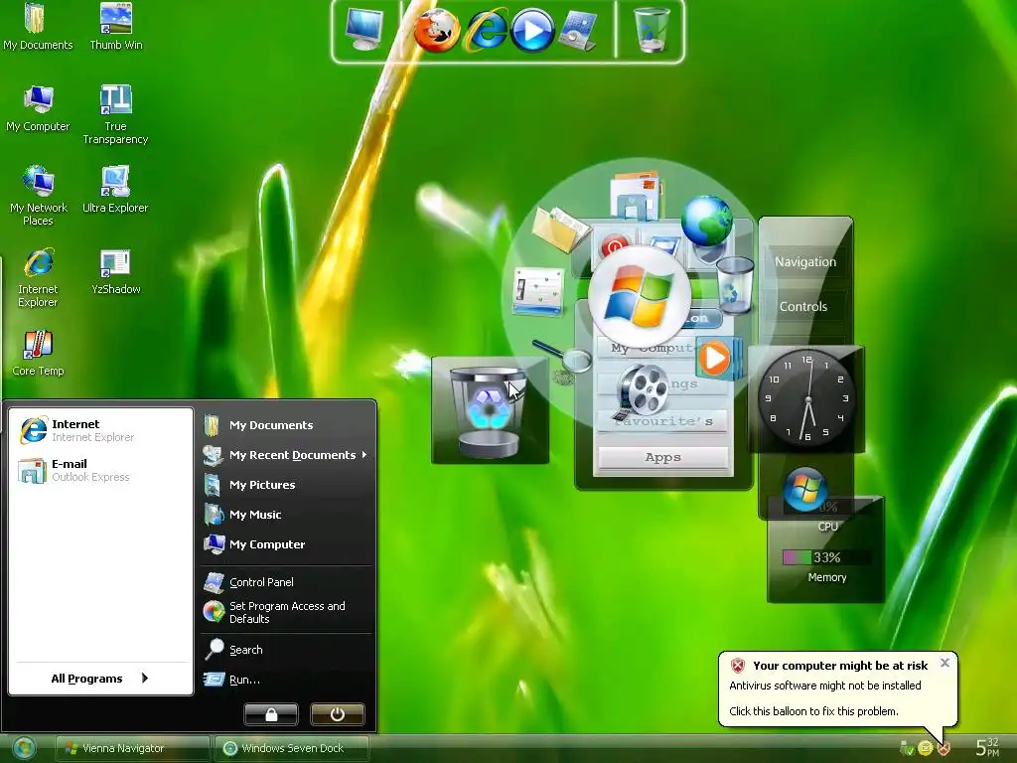
Task: Click the power button in Start menu
Action: tap(338, 714)
